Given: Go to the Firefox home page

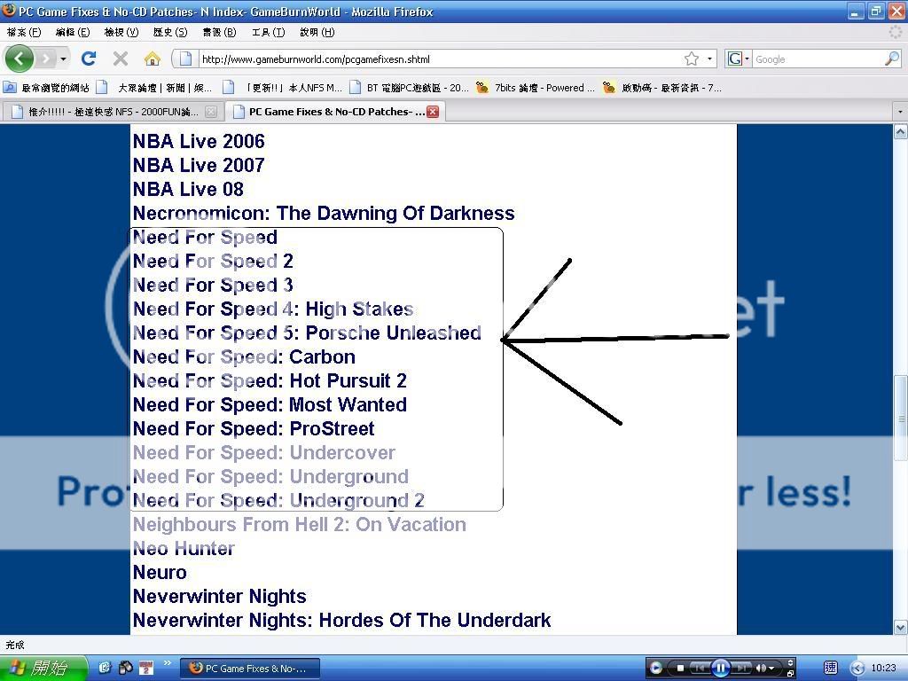Looking at the screenshot, I should click(153, 59).
